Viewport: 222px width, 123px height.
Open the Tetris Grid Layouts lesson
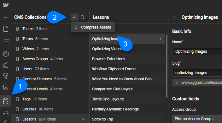coord(127,99)
